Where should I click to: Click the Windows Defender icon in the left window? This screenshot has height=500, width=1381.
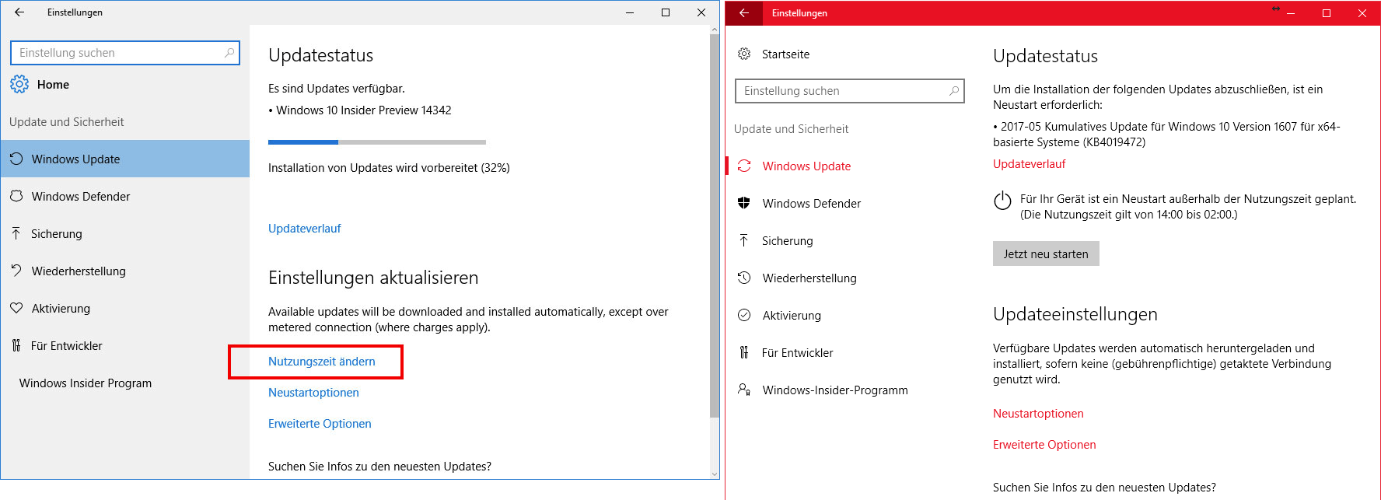tap(16, 196)
